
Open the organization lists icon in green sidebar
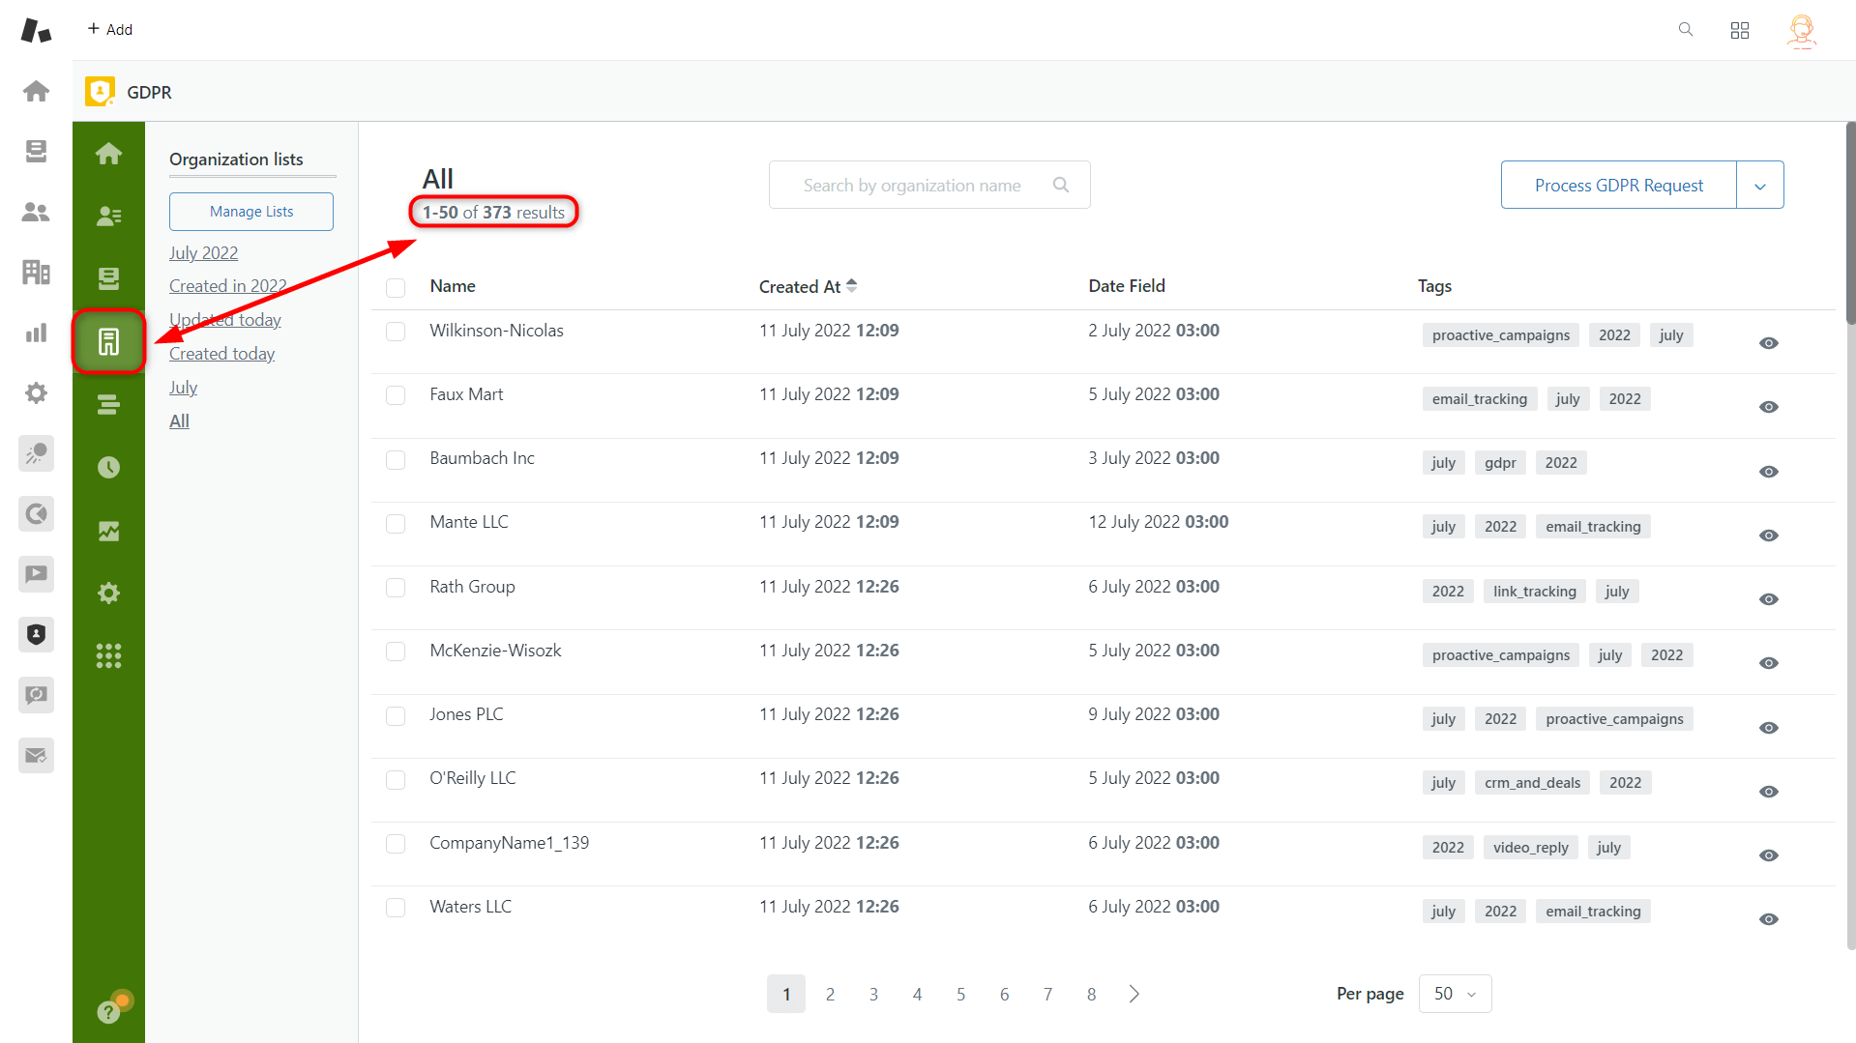tap(108, 341)
